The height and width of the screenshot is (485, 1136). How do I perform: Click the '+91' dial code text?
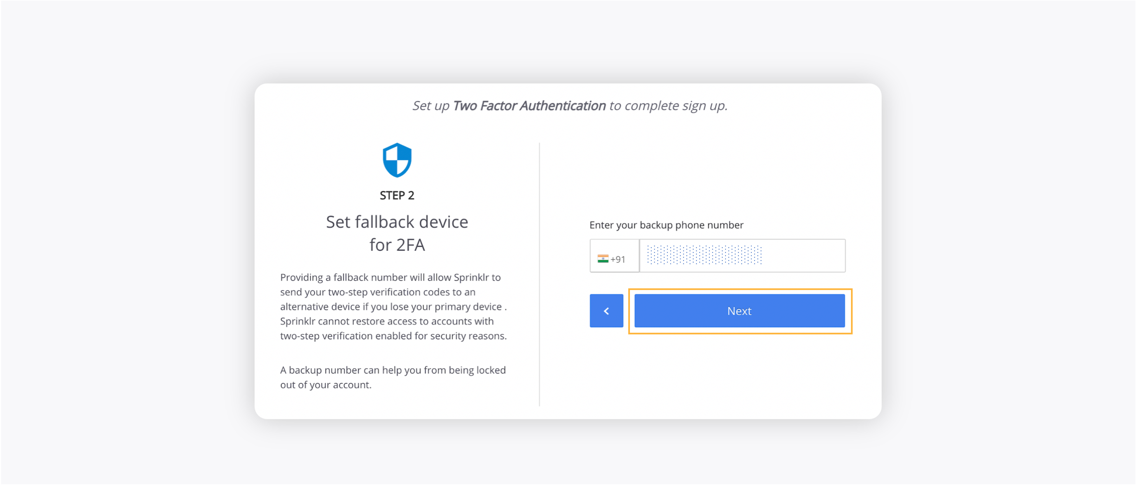tap(618, 259)
